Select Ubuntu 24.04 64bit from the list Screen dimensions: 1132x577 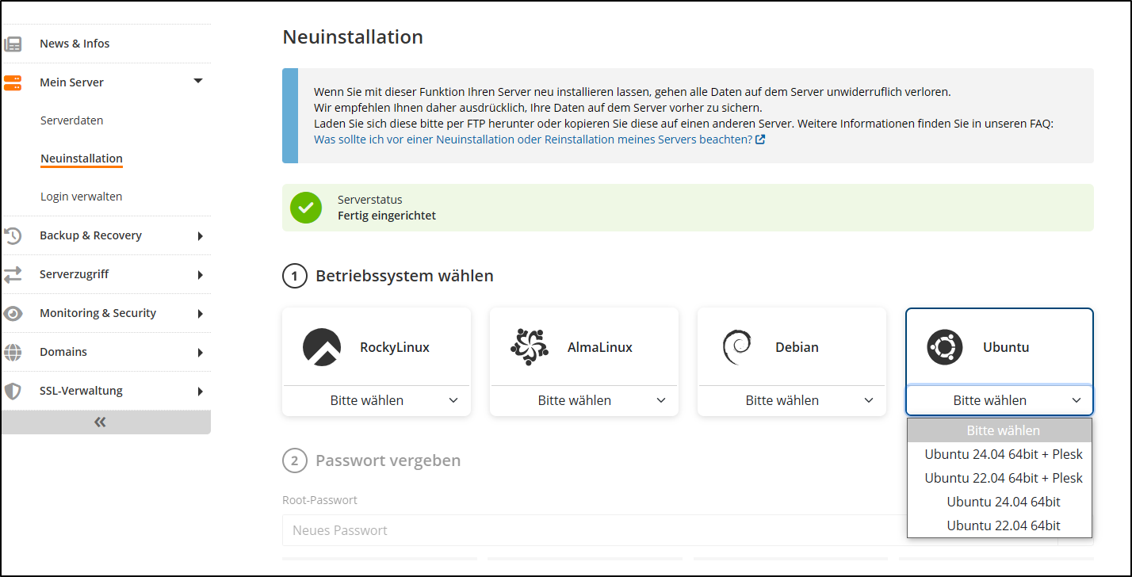click(1003, 501)
